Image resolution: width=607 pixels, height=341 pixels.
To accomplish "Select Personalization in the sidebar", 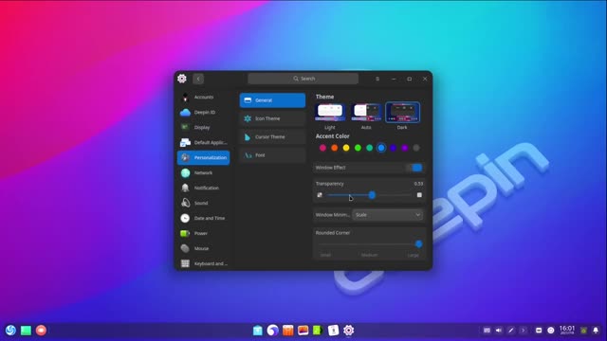I will pyautogui.click(x=203, y=157).
